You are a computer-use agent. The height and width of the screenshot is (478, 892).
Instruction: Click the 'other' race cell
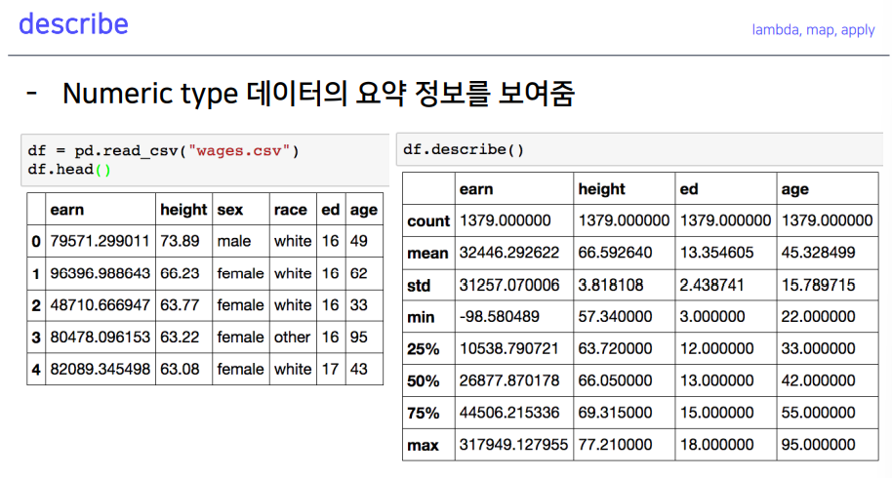[292, 338]
